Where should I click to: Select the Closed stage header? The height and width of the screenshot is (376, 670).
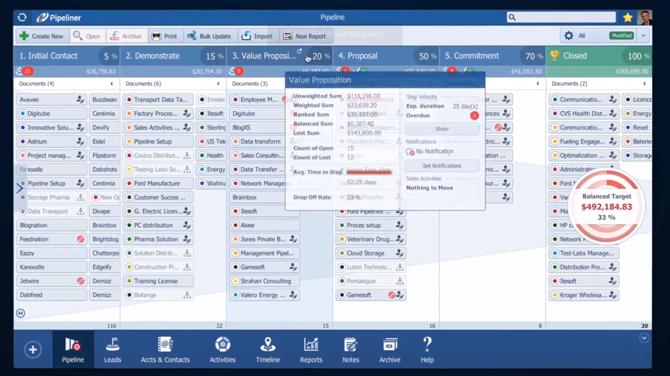coord(599,56)
